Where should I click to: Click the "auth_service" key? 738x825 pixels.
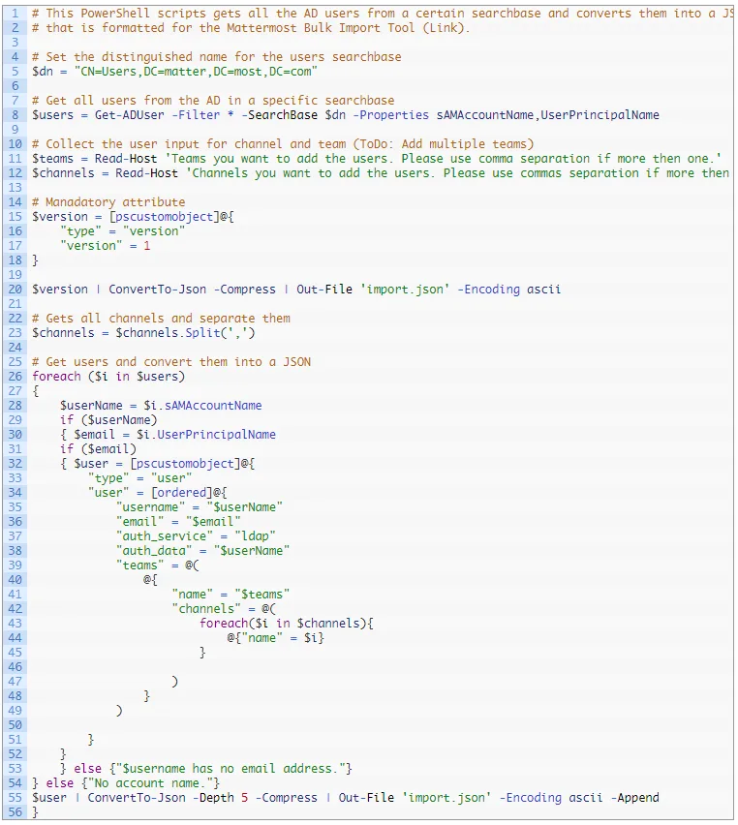click(x=165, y=536)
